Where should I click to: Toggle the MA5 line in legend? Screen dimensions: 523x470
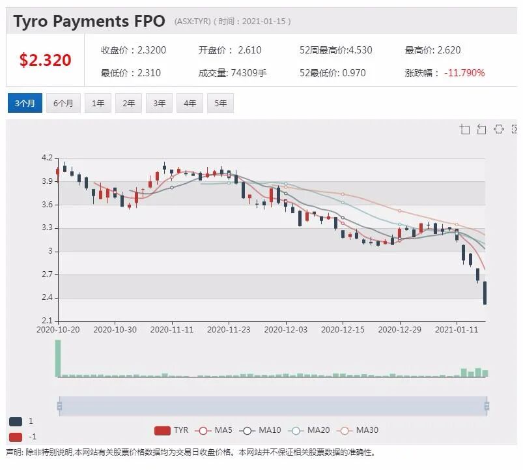pos(213,430)
